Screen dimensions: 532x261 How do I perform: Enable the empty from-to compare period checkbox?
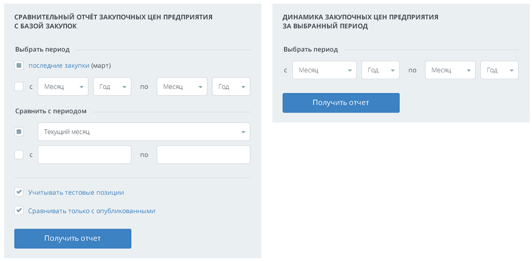click(19, 155)
